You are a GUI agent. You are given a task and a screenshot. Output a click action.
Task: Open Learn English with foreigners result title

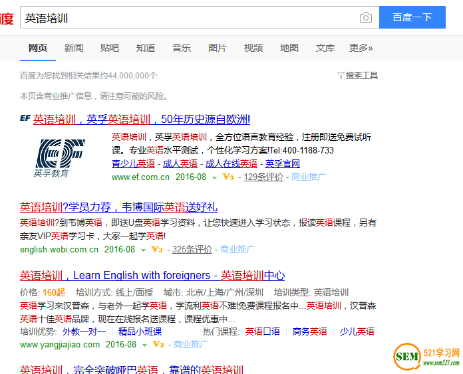(x=152, y=275)
